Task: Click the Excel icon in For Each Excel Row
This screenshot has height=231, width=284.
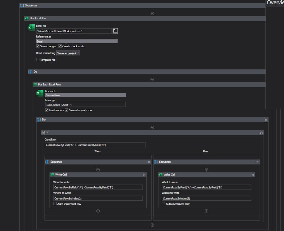Action: (x=40, y=93)
